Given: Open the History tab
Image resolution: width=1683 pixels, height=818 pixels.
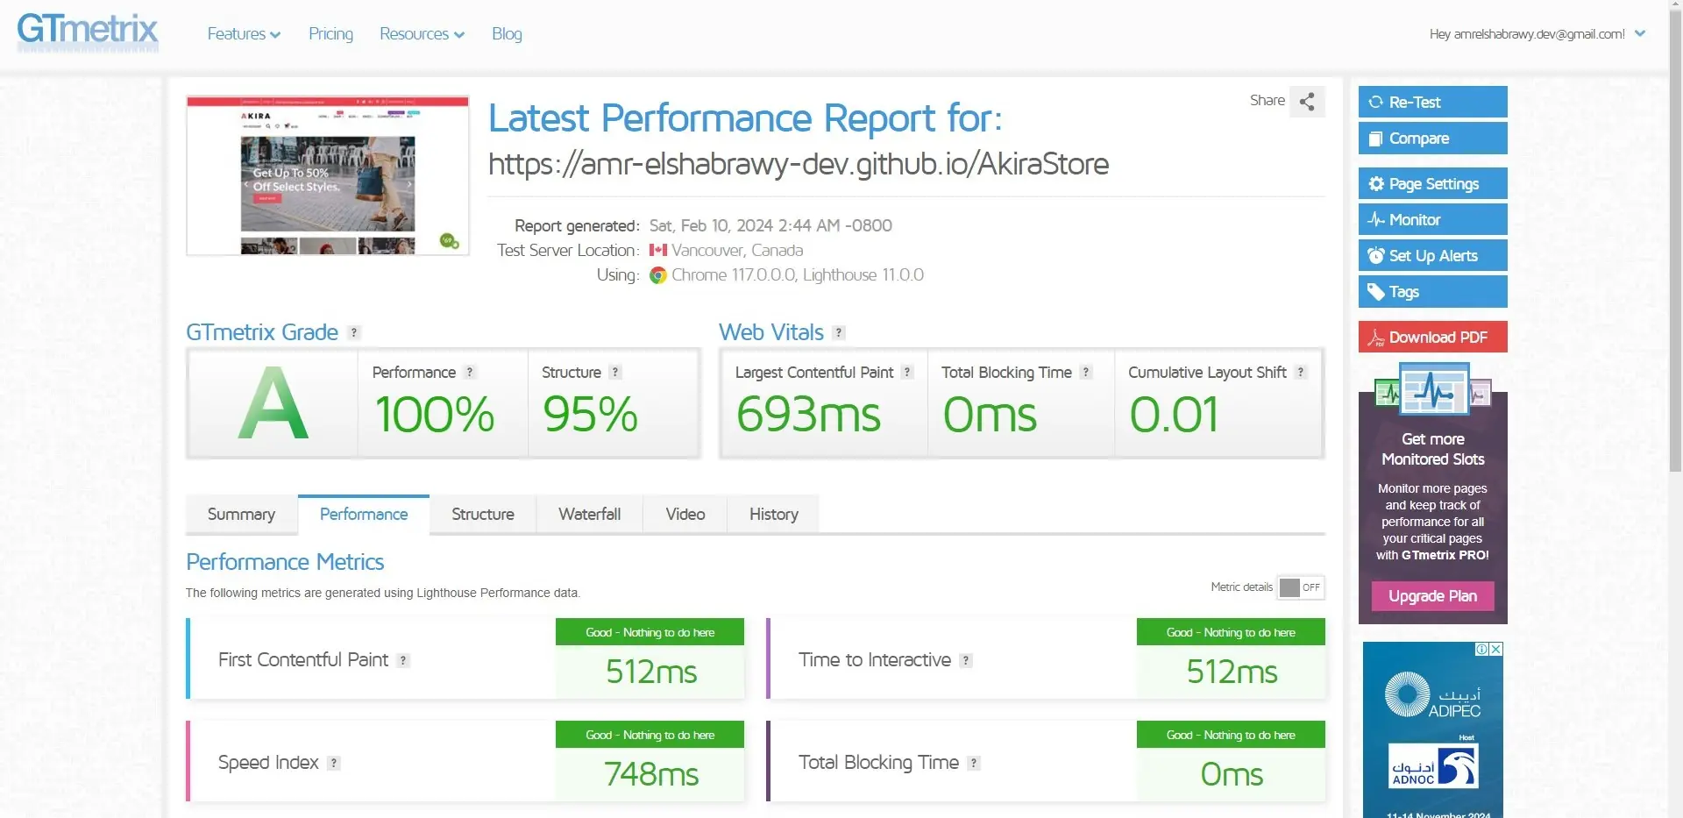Looking at the screenshot, I should coord(774,515).
